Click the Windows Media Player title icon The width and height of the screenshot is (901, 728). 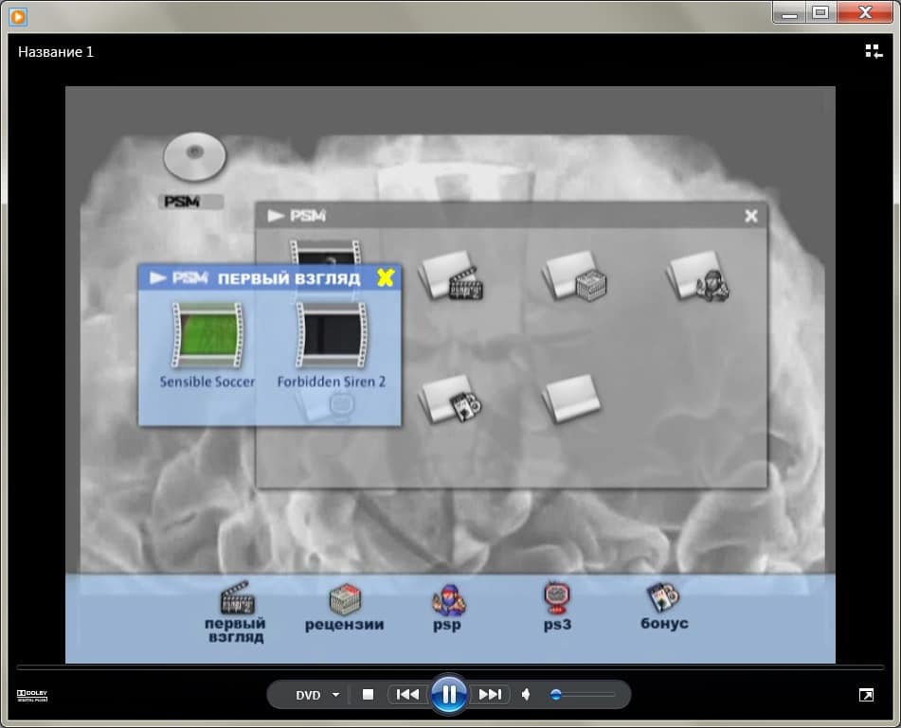pyautogui.click(x=18, y=16)
